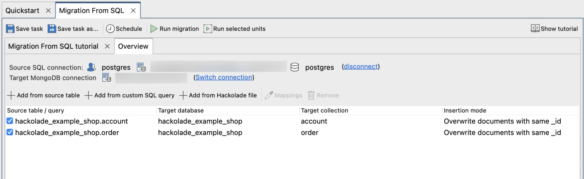
Task: Open the Migration From SQL tutorial tab
Action: [x=53, y=46]
